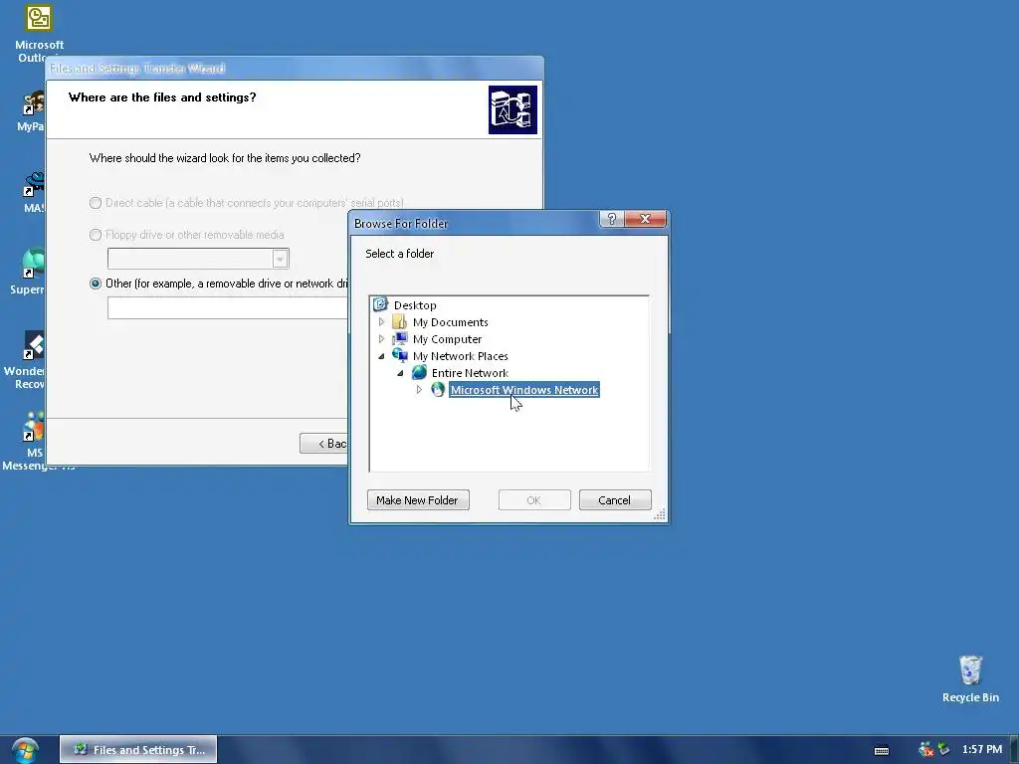Click the Windows Start orb

[25, 750]
